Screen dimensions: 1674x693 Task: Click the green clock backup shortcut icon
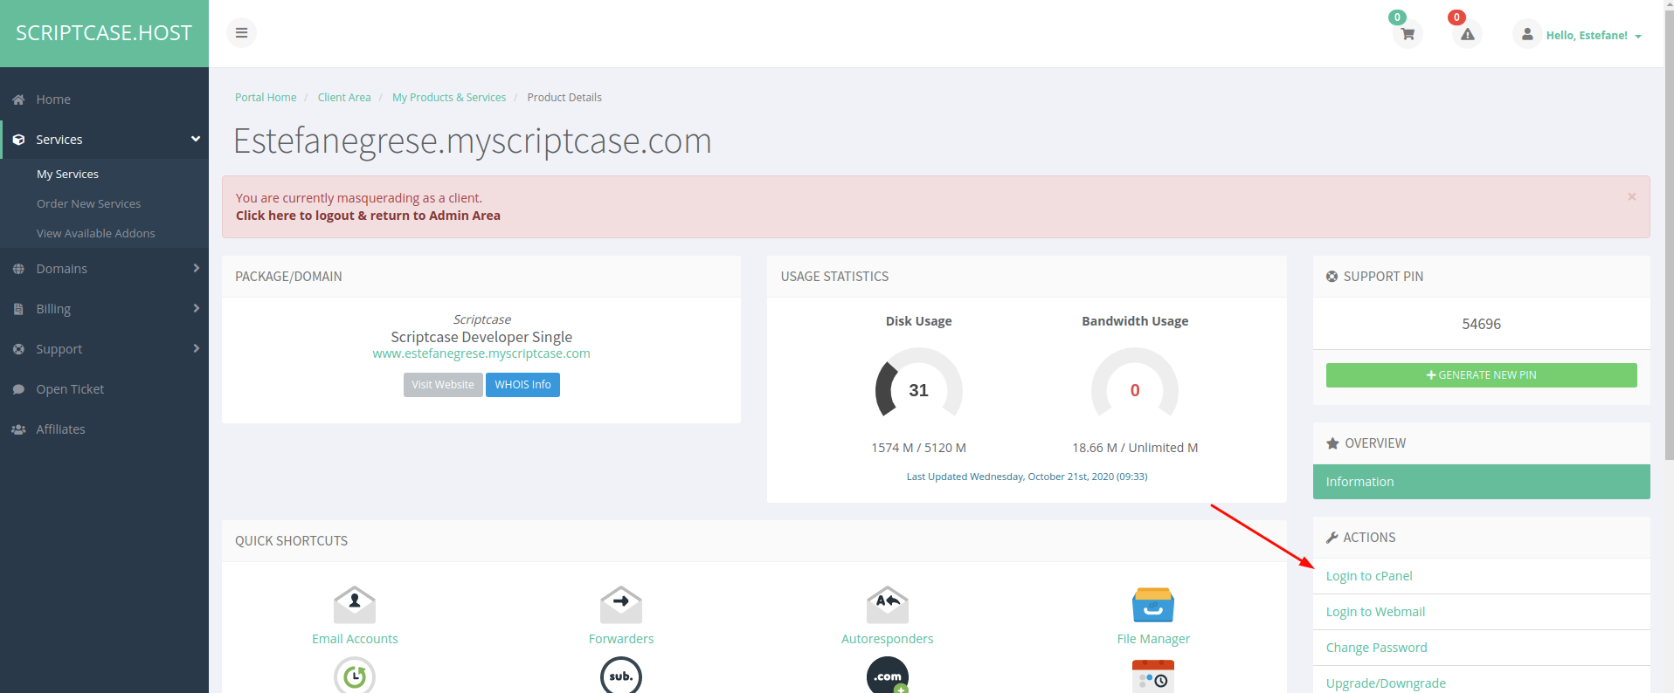355,676
